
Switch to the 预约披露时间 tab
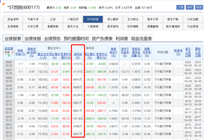tap(76, 39)
